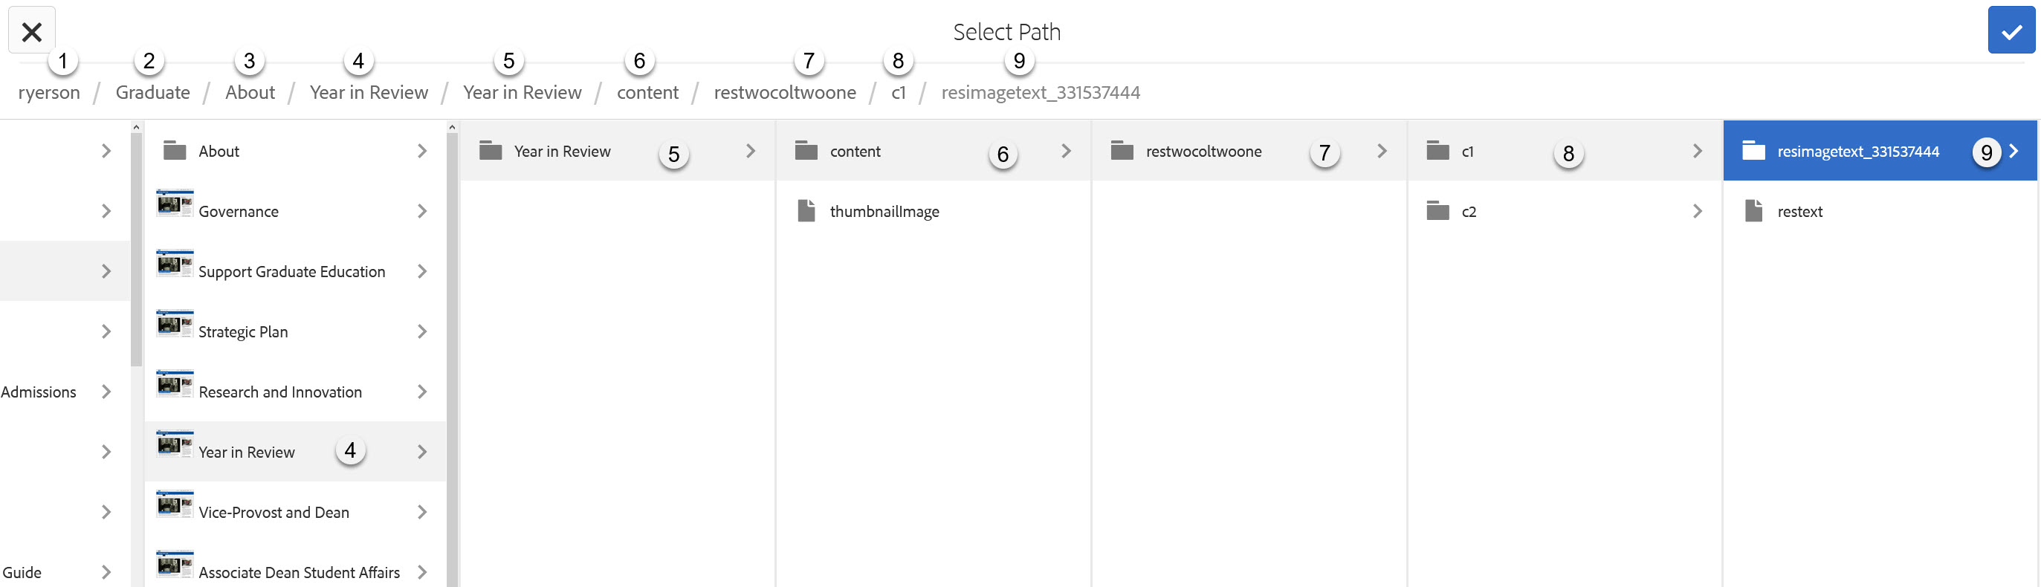
Task: Select the restext file icon
Action: click(x=1753, y=211)
